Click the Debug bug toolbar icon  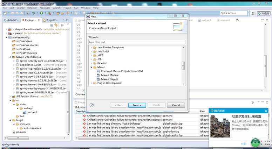pos(34,13)
